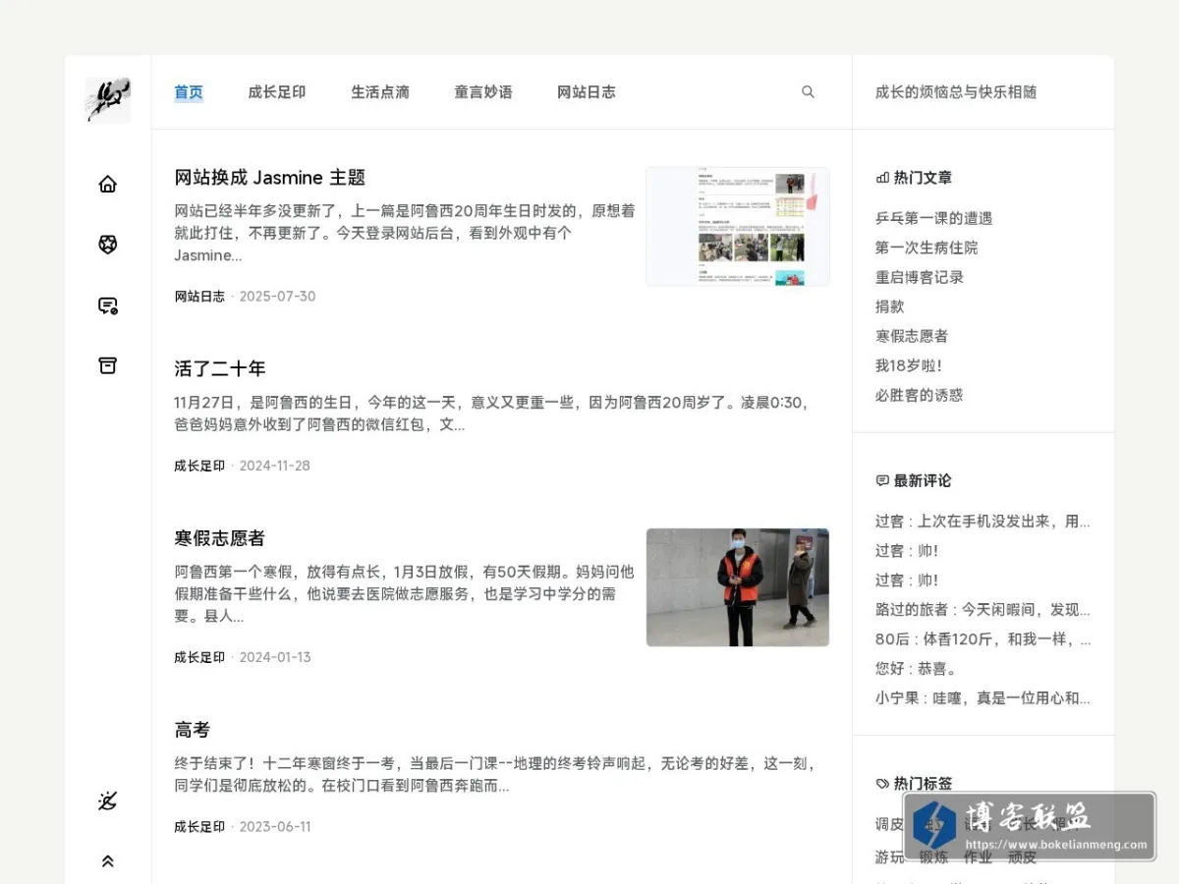This screenshot has width=1179, height=884.
Task: Open the archive box sidebar icon
Action: point(108,365)
